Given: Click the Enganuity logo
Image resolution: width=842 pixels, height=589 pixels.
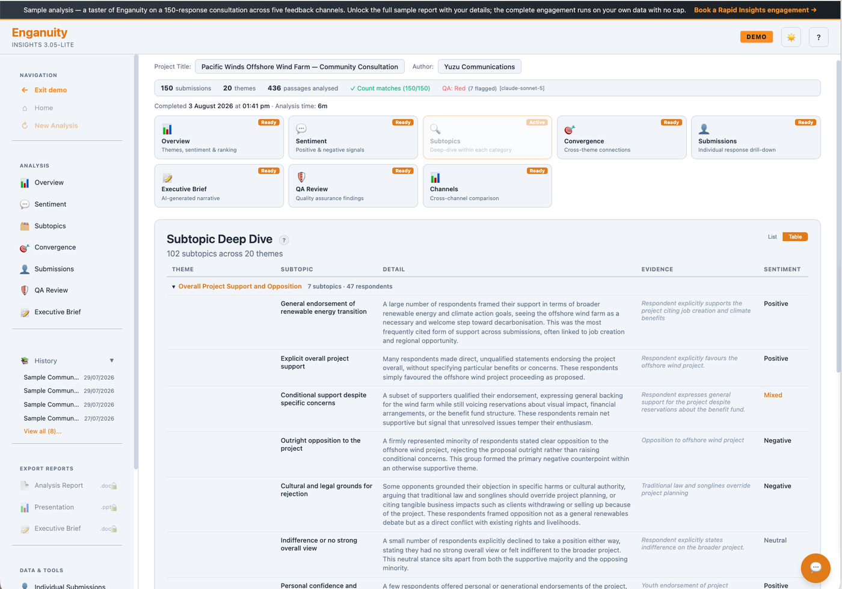Looking at the screenshot, I should click(x=40, y=32).
